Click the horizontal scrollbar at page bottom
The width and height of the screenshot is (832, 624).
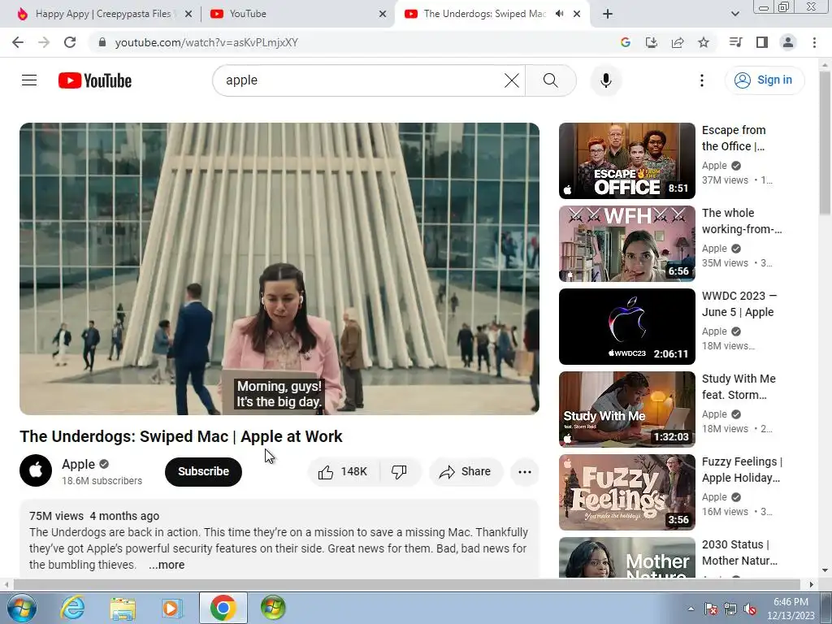408,585
